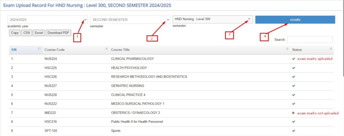Viewport: 344px width, 136px height.
Task: Click green checkmark for Health Psychology row
Action: click(x=294, y=68)
